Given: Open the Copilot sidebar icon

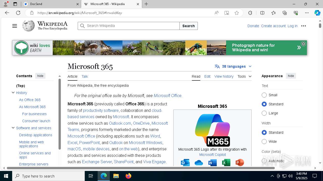Looking at the screenshot, I should (317, 13).
